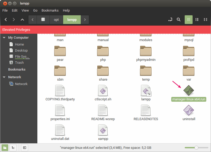Show places in the sidebar

tap(5, 148)
